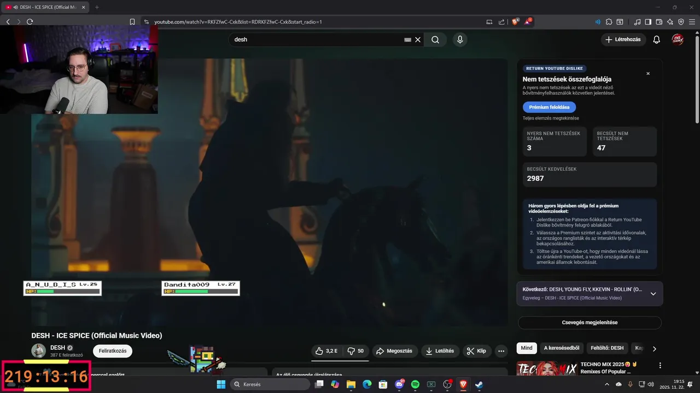This screenshot has width=700, height=393.
Task: Click the DESH channel name link
Action: [57, 348]
